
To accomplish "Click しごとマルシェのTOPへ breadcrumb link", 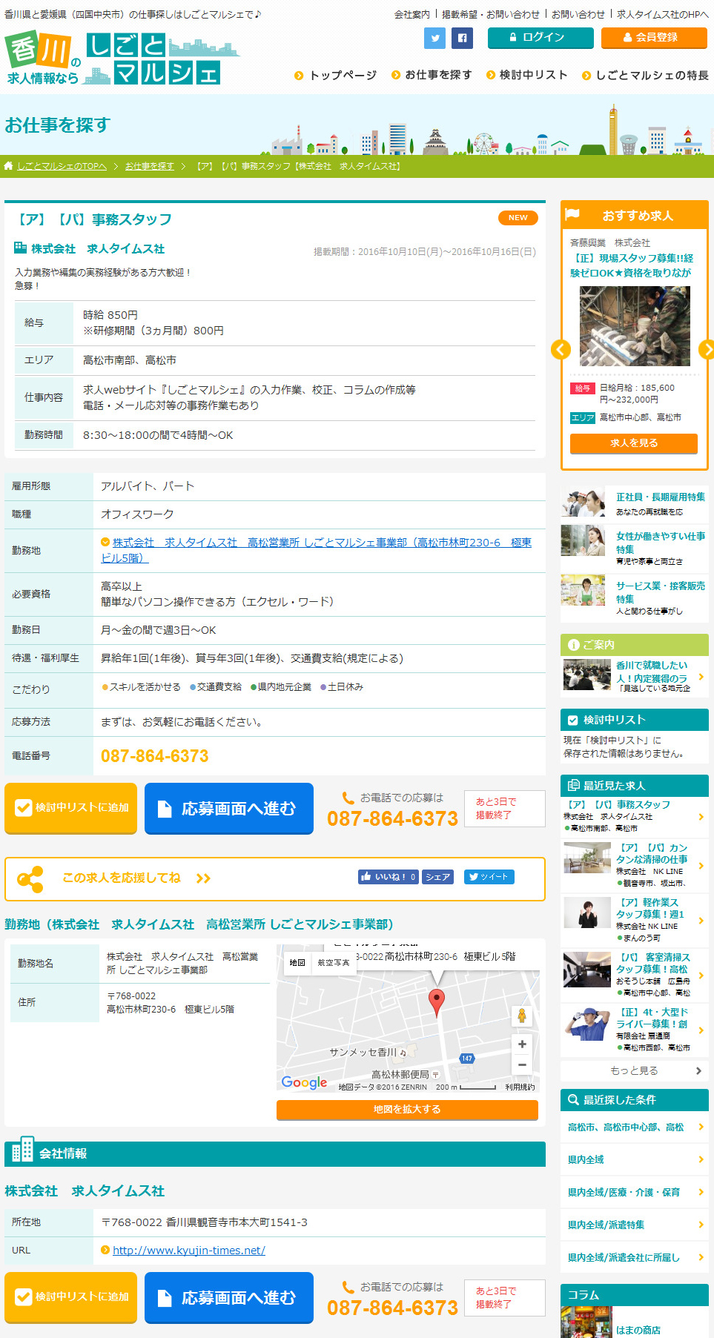I will coord(62,166).
